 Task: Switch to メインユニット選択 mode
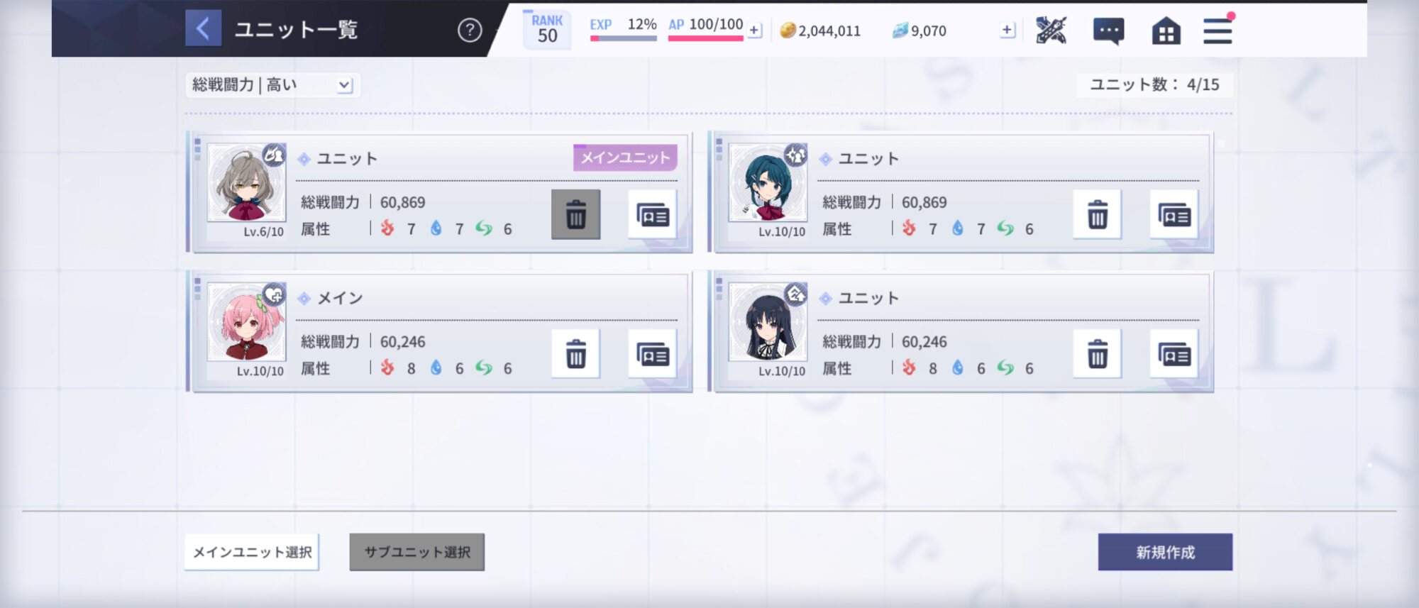tap(252, 552)
